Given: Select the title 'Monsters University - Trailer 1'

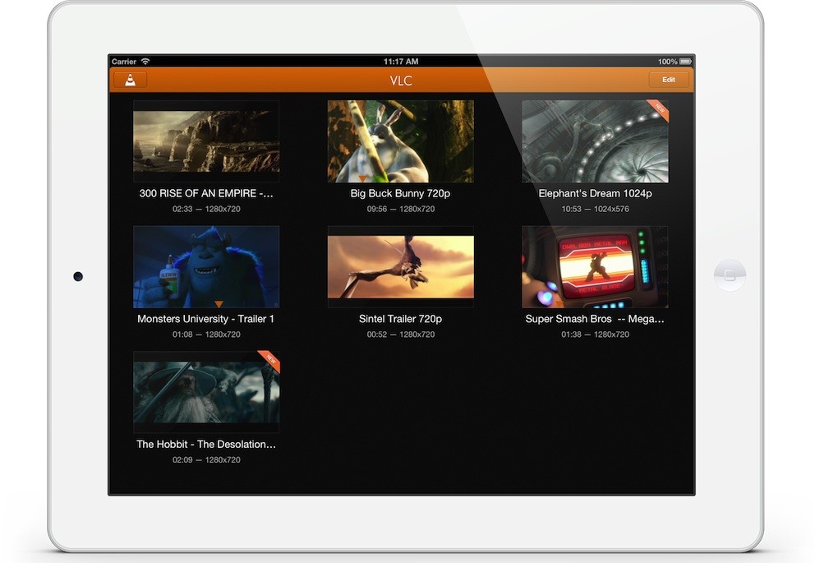Looking at the screenshot, I should coord(206,319).
